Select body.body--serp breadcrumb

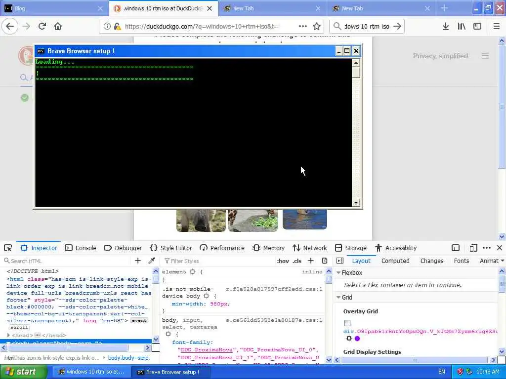pos(129,358)
